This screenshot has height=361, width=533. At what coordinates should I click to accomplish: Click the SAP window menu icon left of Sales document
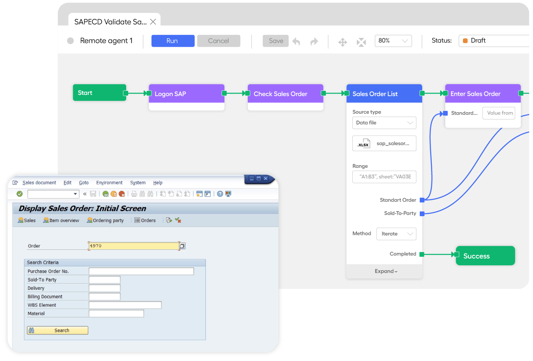tap(15, 183)
